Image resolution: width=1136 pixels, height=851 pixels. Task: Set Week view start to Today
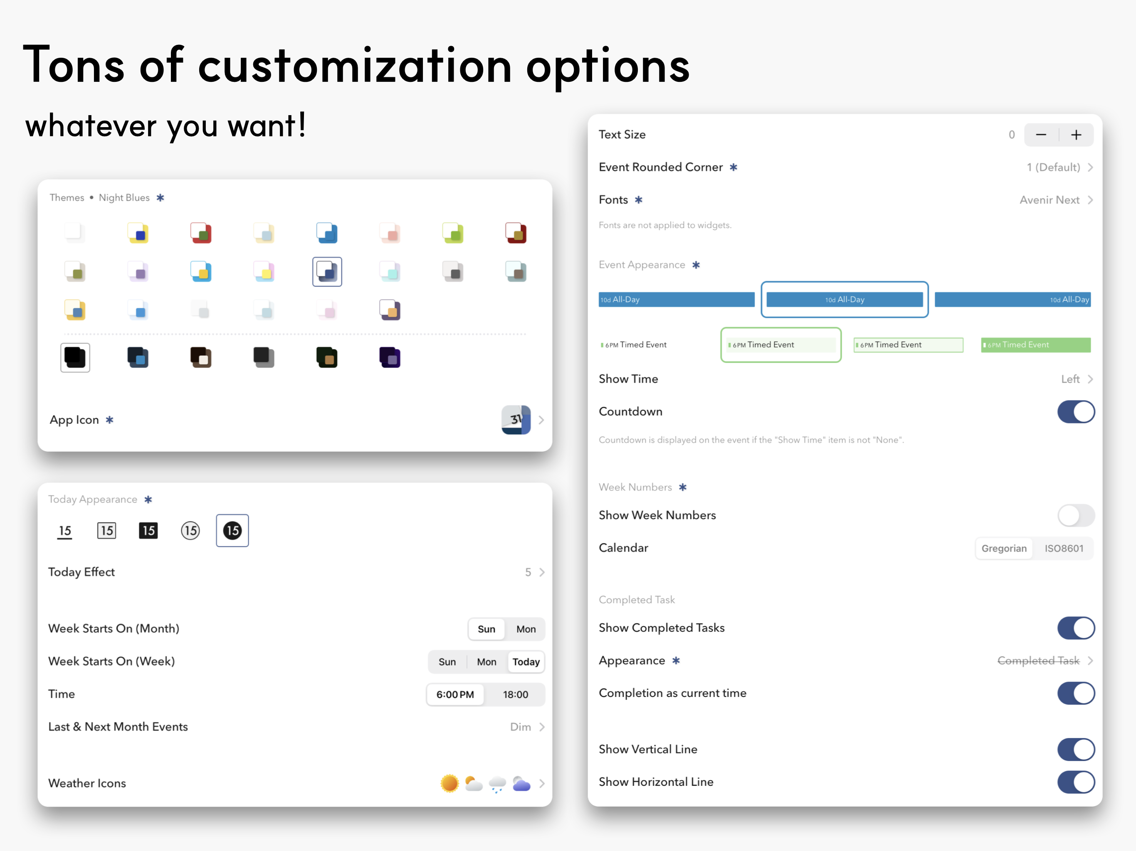point(526,662)
